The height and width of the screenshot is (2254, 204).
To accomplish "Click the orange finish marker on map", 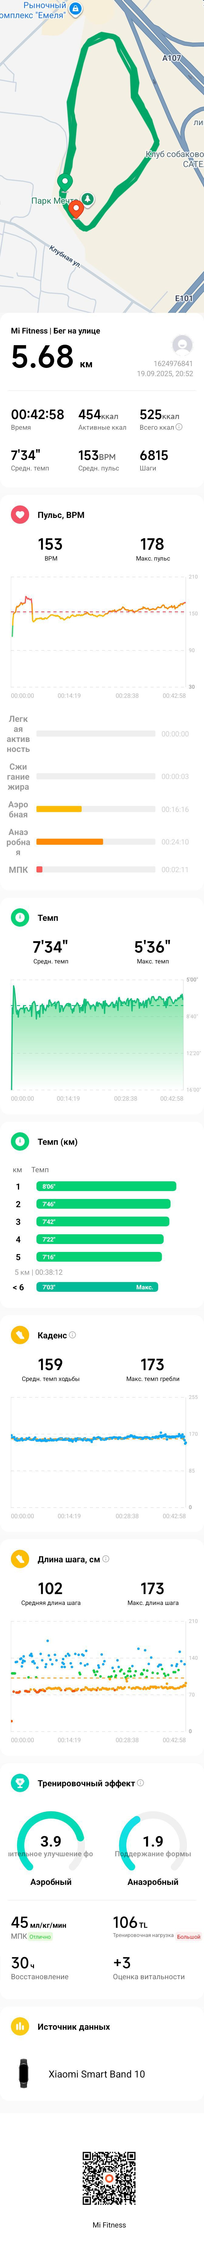I will (76, 208).
